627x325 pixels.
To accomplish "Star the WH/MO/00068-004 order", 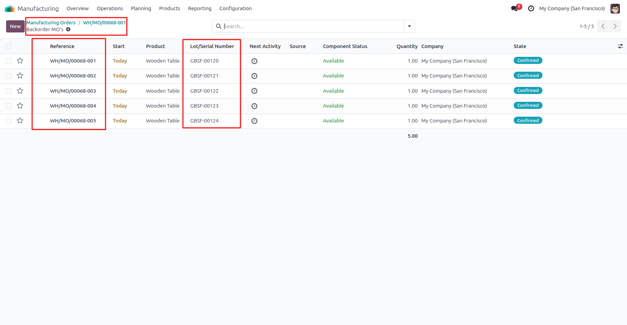I will click(20, 106).
